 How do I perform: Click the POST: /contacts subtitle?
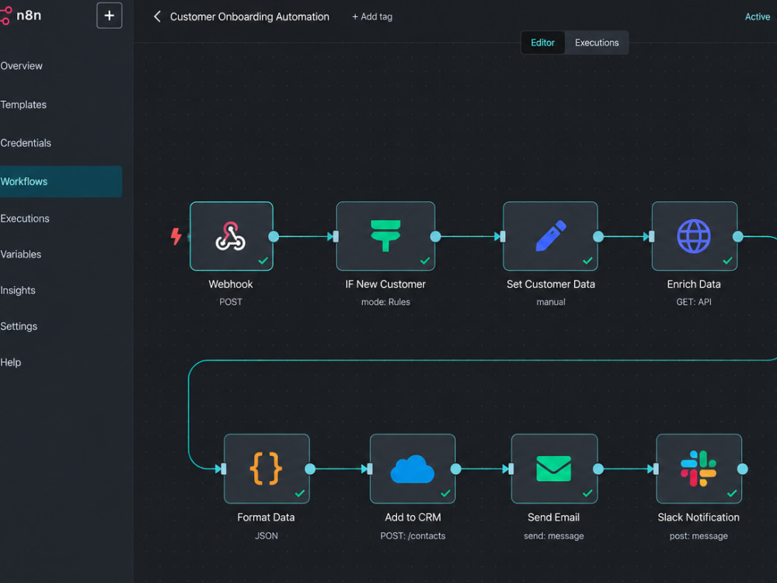tap(413, 536)
